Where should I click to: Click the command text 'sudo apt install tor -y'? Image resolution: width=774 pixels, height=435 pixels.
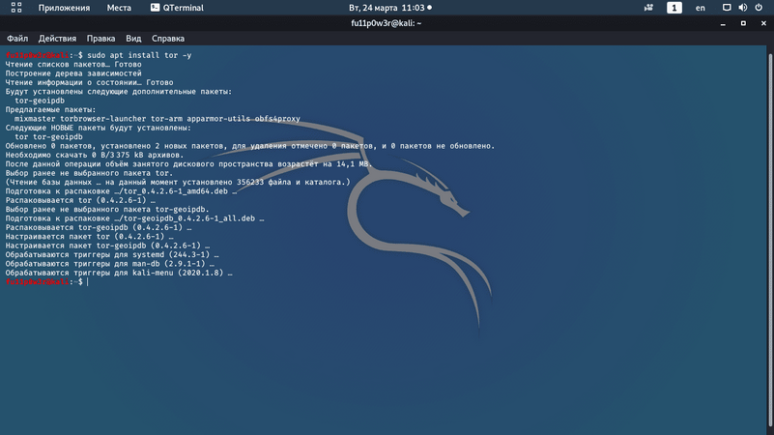pyautogui.click(x=139, y=55)
